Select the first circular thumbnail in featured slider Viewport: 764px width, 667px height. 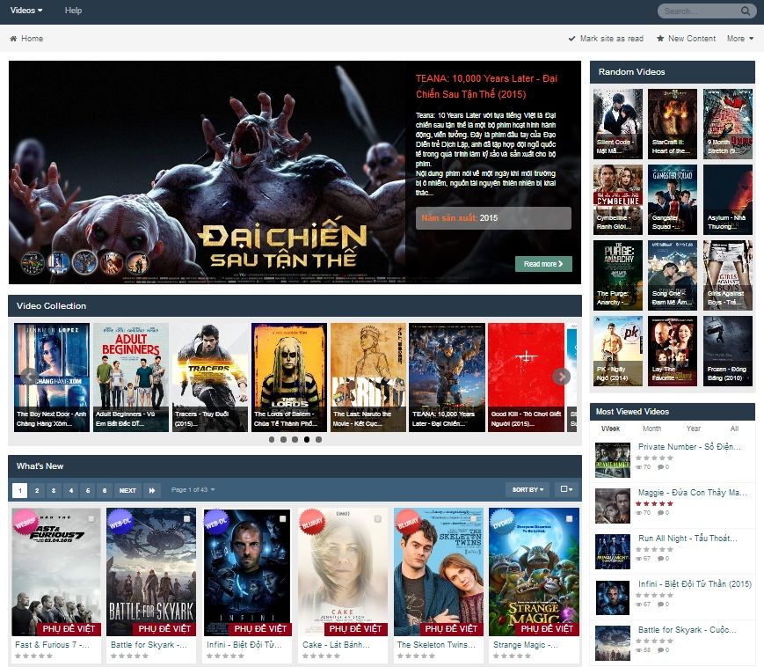32,261
